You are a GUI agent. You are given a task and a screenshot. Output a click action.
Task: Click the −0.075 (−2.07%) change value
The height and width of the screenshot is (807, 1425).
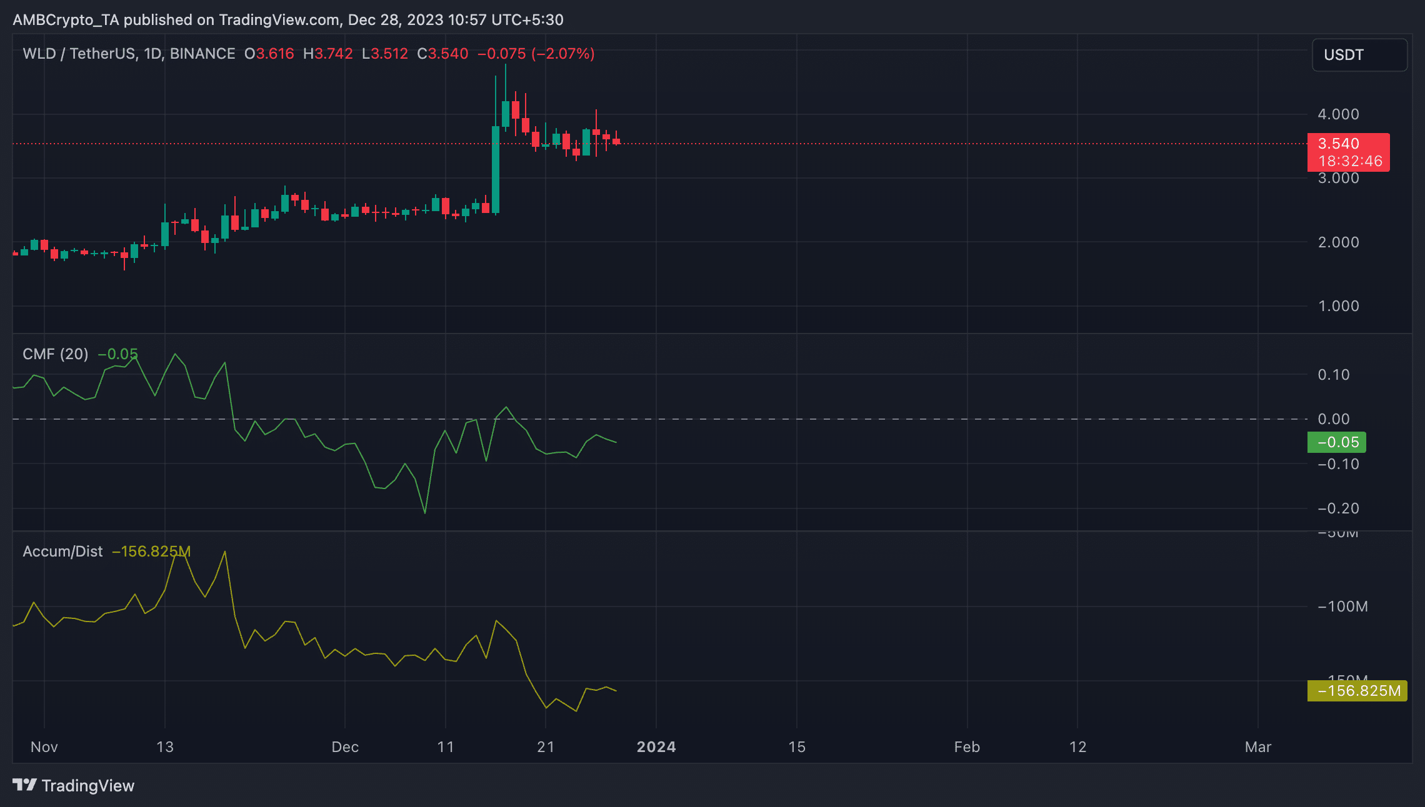click(x=536, y=54)
